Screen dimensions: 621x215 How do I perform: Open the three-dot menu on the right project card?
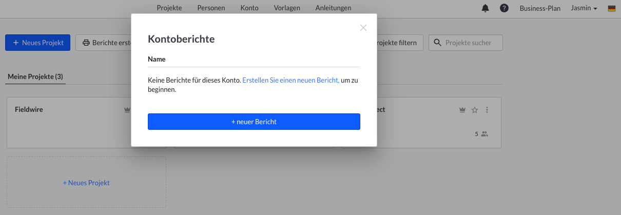(487, 110)
